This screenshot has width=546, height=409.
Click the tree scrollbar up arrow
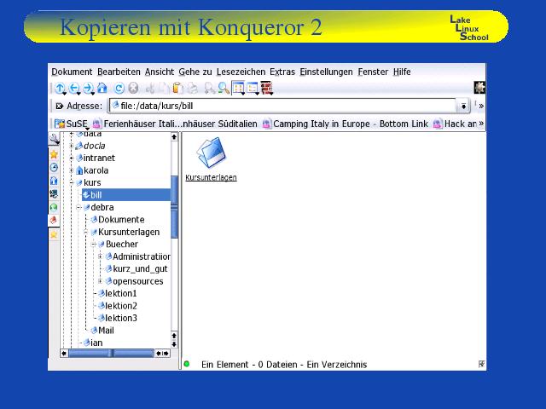pos(174,137)
